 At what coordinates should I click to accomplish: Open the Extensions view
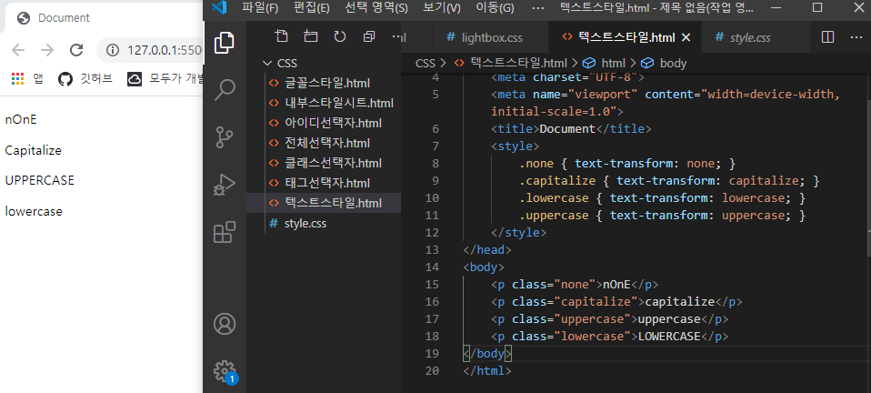pyautogui.click(x=225, y=232)
